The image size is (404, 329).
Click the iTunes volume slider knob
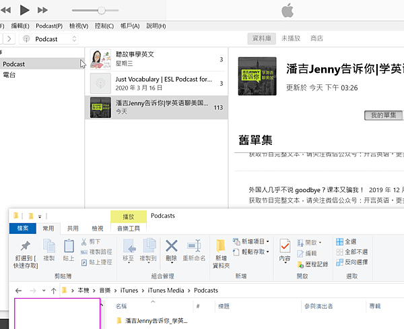tap(102, 10)
